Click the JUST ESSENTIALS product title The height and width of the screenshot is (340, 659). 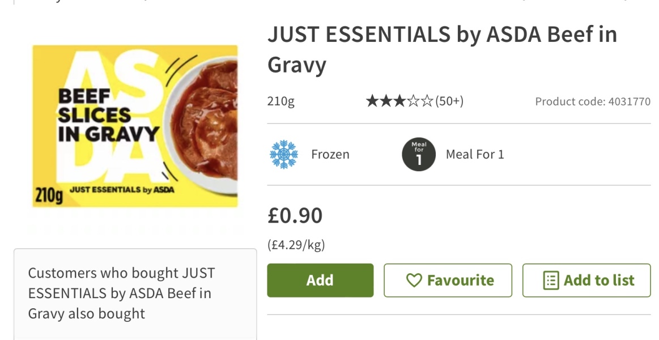coord(443,49)
